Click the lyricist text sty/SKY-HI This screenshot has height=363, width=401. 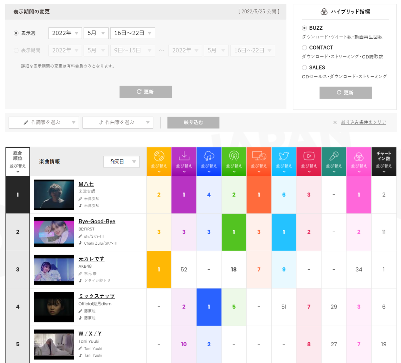pyautogui.click(x=94, y=236)
